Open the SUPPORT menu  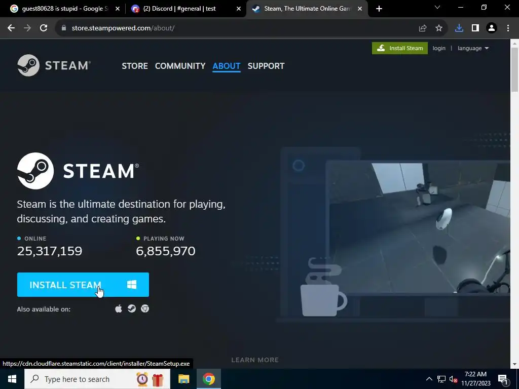266,66
